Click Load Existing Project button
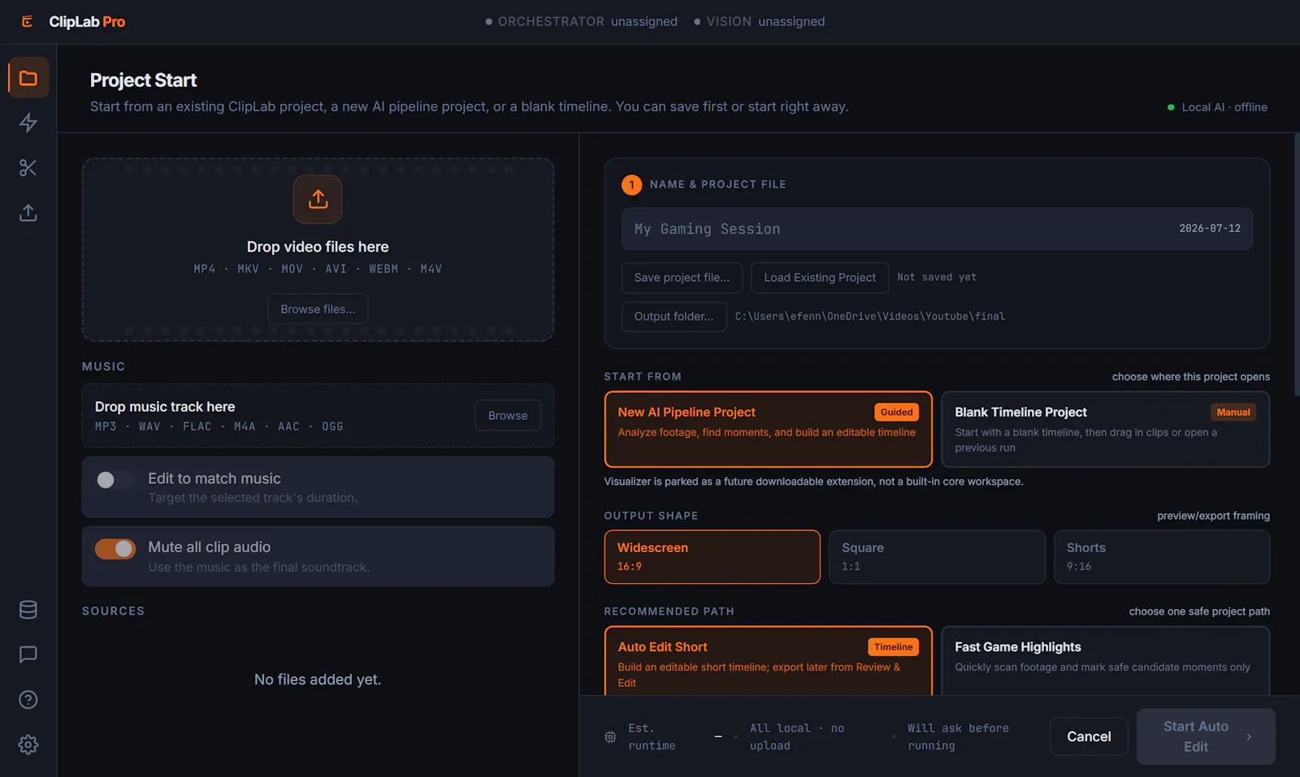The image size is (1300, 777). [820, 278]
